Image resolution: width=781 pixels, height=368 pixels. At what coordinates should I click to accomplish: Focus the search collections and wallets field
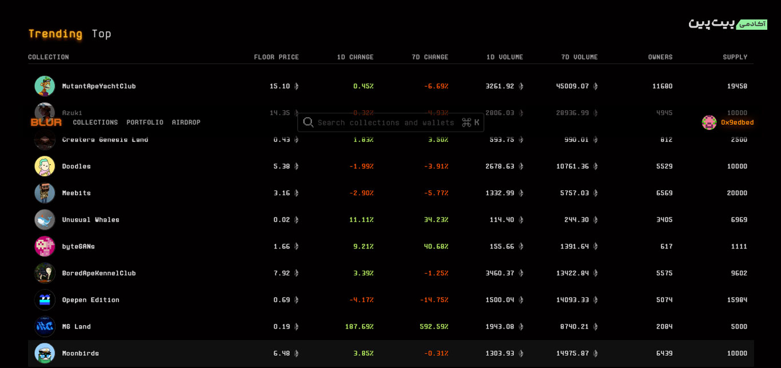click(x=390, y=122)
